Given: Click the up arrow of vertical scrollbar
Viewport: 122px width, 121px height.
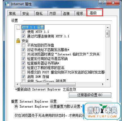Looking at the screenshot, I should pos(108,28).
